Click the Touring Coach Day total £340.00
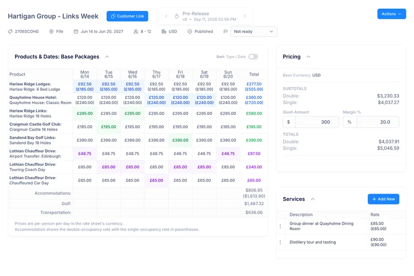This screenshot has width=414, height=276. pos(254,167)
